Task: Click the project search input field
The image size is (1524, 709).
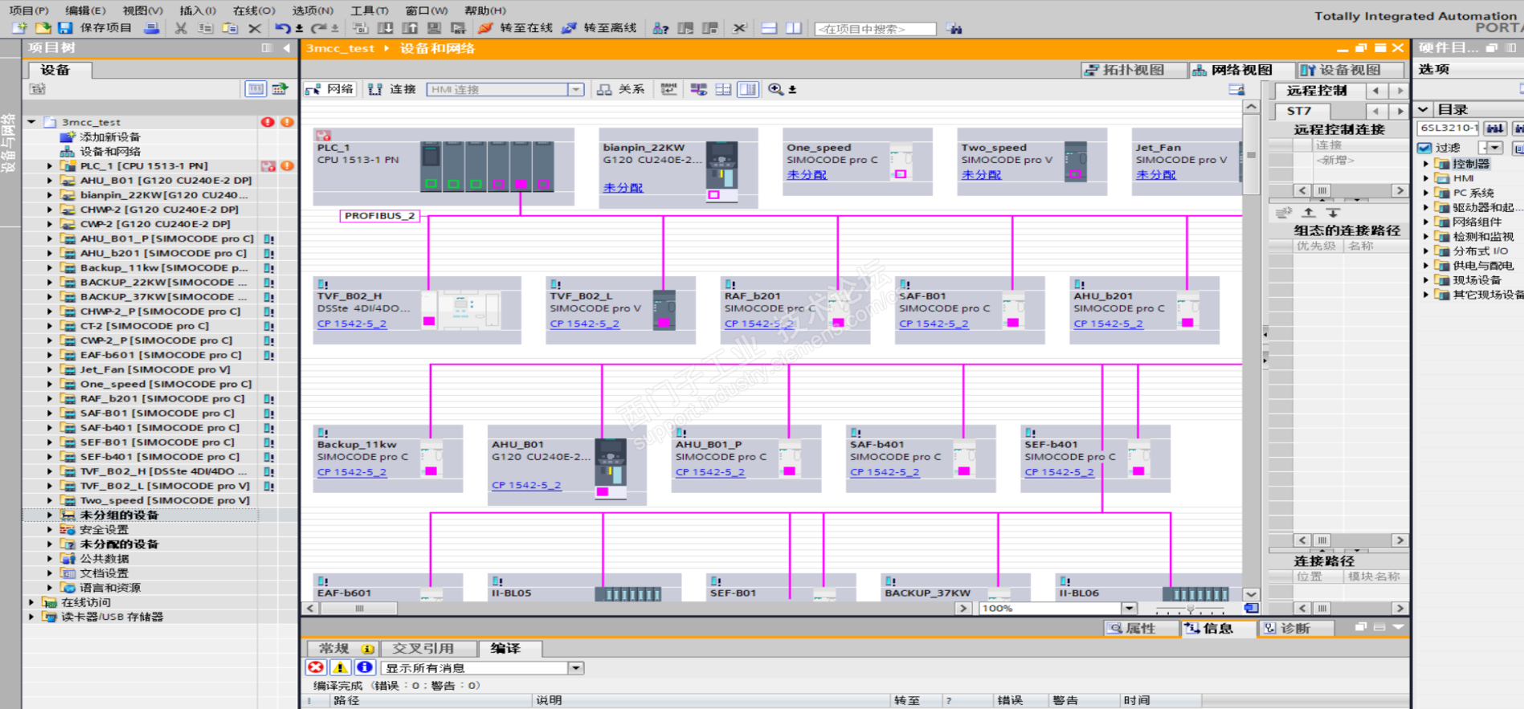Action: point(876,29)
